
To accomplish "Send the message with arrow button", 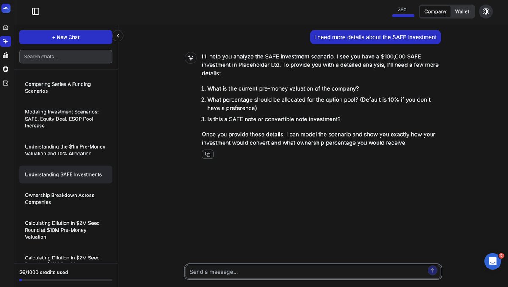I will coord(432,270).
